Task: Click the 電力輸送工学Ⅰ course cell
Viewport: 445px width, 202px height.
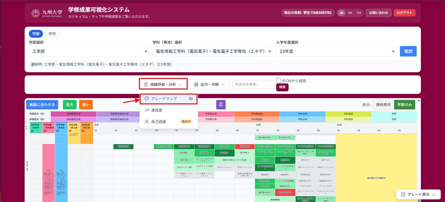Action: [x=265, y=137]
